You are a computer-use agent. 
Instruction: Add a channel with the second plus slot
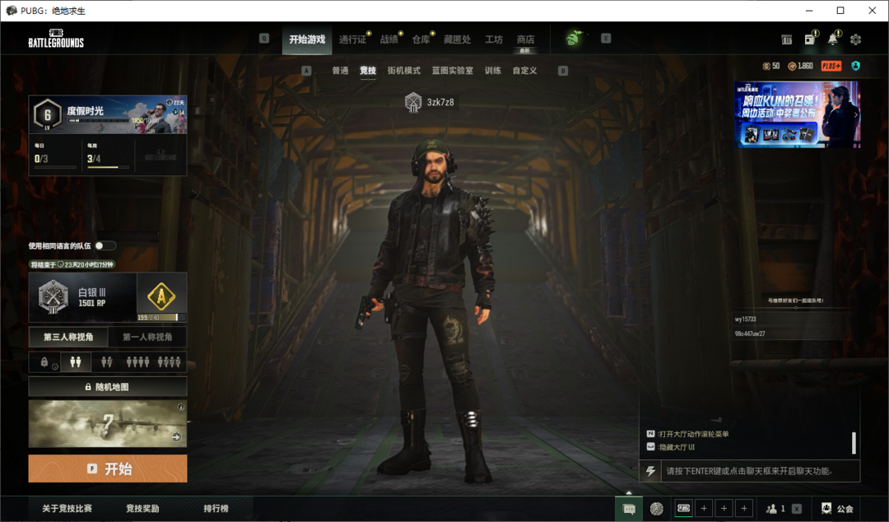click(x=724, y=508)
